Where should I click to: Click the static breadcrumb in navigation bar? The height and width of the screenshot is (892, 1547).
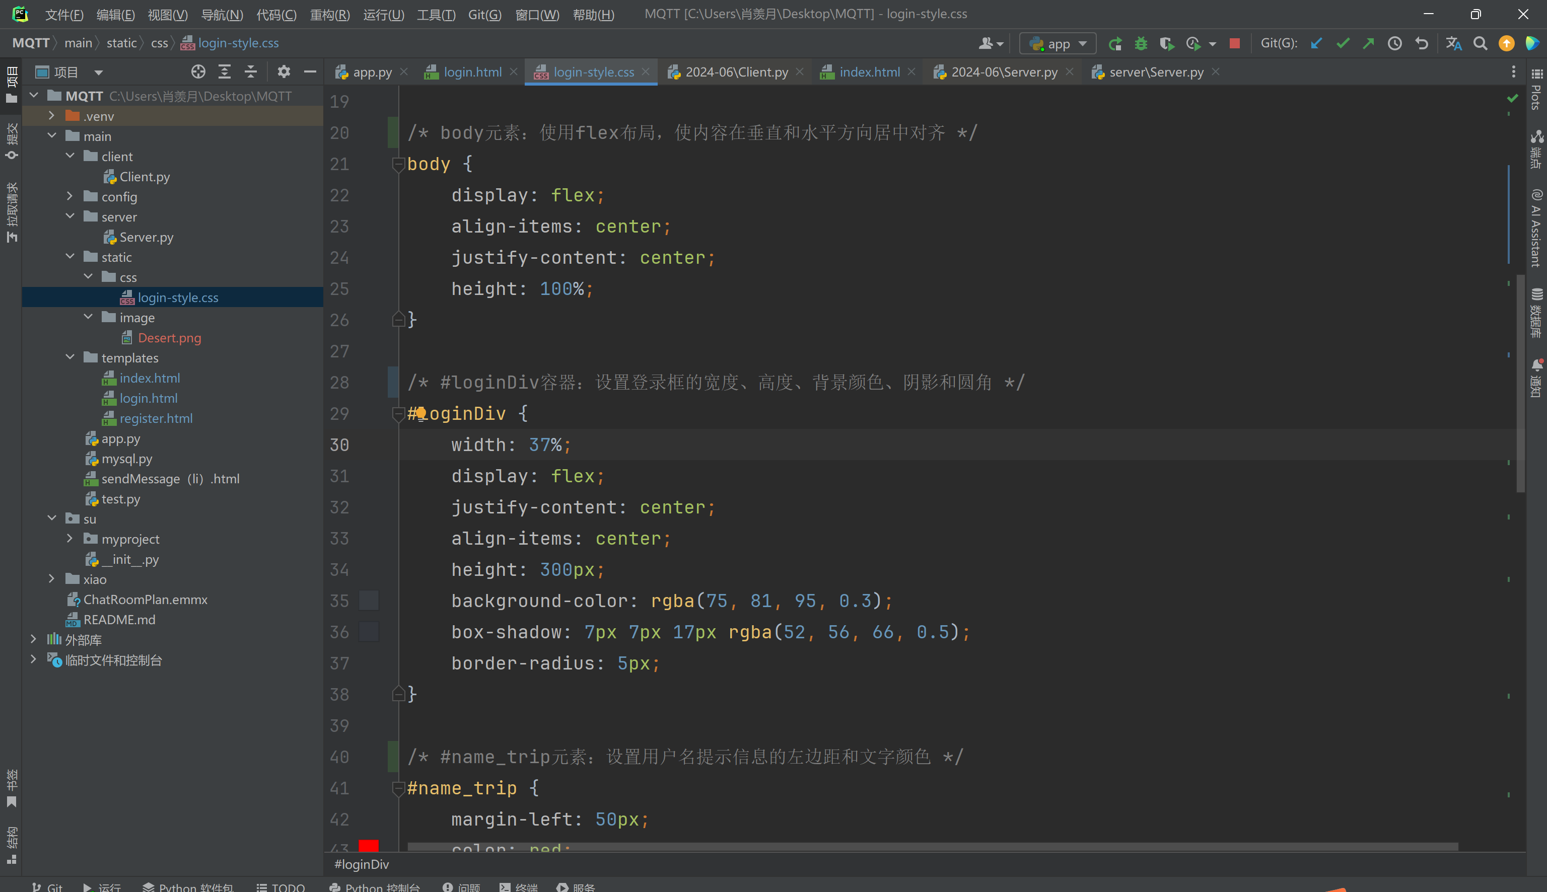click(121, 43)
